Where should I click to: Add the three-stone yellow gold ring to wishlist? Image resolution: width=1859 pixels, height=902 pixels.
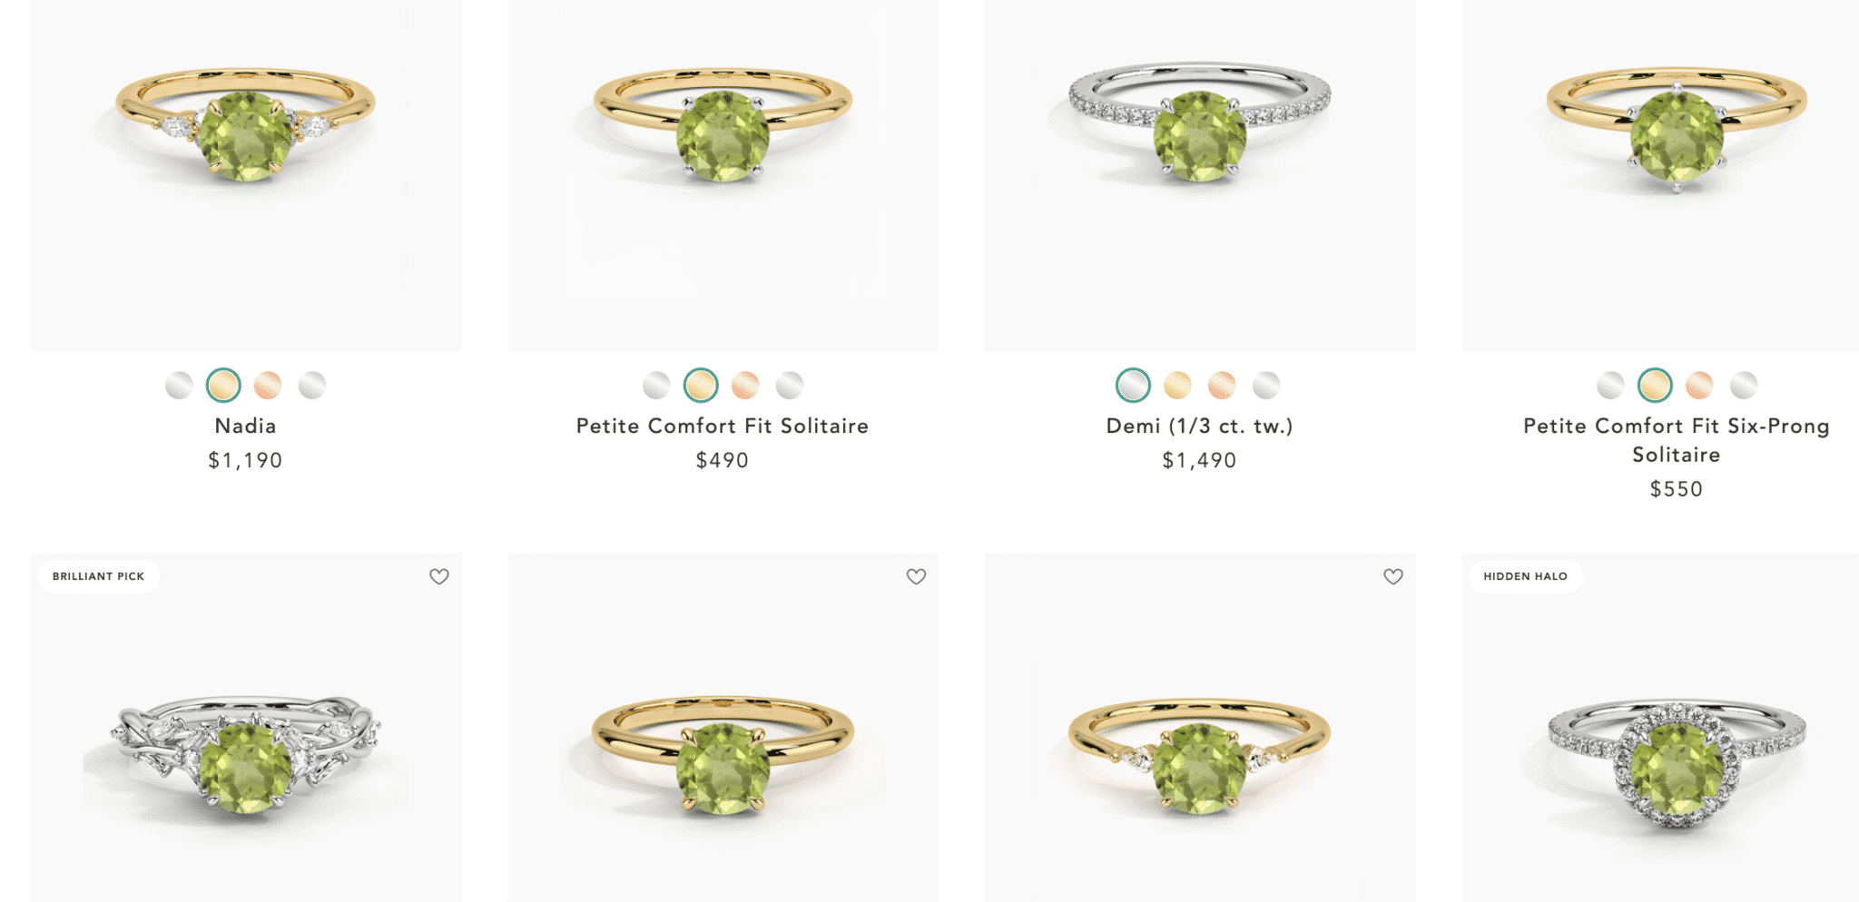tap(1393, 576)
